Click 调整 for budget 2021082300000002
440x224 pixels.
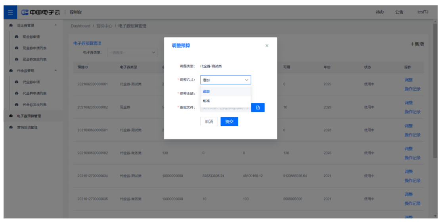point(409,103)
